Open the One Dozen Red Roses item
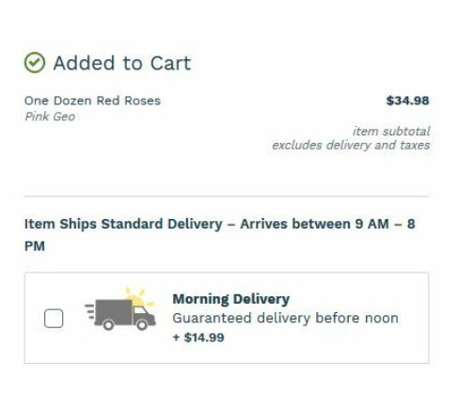Screen dimensions: 474x393 pyautogui.click(x=92, y=101)
